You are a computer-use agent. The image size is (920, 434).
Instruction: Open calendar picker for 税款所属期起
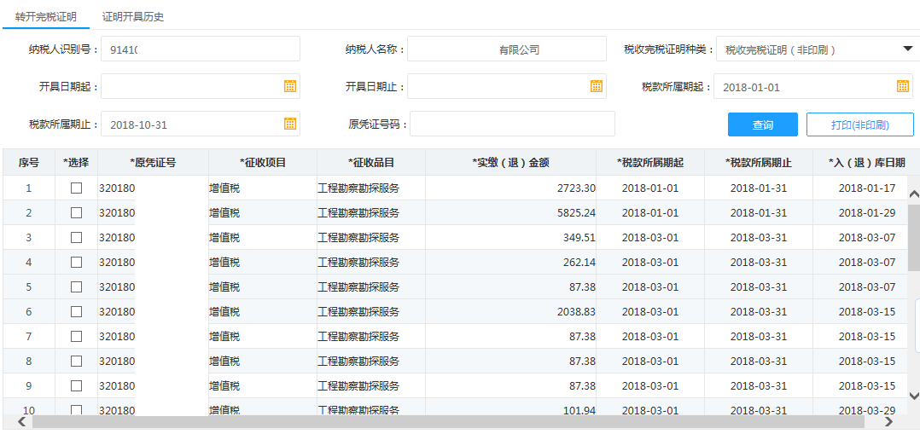(903, 86)
